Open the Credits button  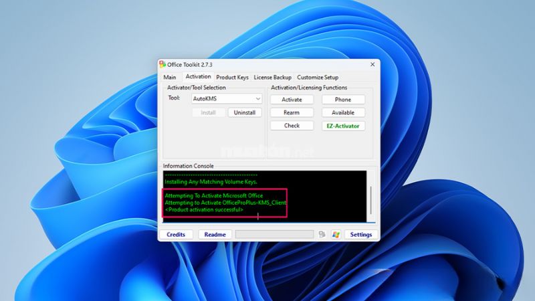click(176, 235)
